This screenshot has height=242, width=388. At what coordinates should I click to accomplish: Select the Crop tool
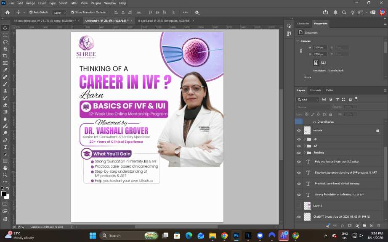pyautogui.click(x=5, y=56)
